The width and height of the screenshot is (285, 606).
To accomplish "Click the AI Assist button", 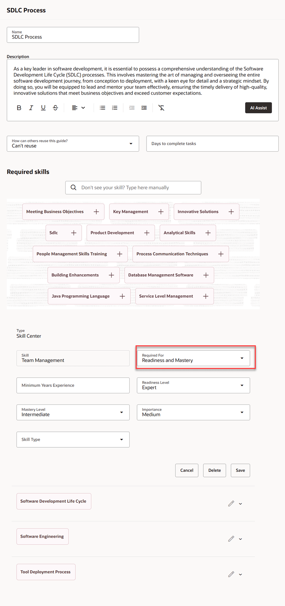I will pos(258,108).
